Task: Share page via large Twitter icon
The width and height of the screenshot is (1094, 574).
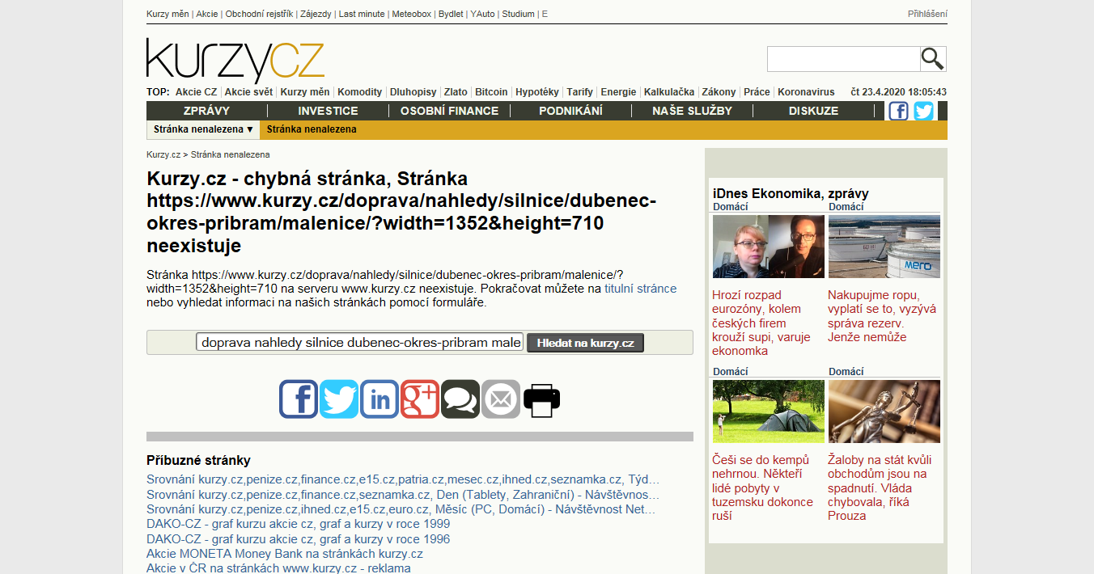Action: [x=339, y=399]
